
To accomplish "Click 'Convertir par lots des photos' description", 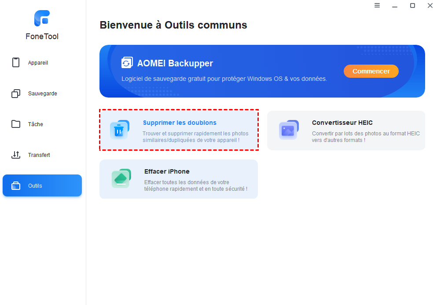I will point(366,137).
